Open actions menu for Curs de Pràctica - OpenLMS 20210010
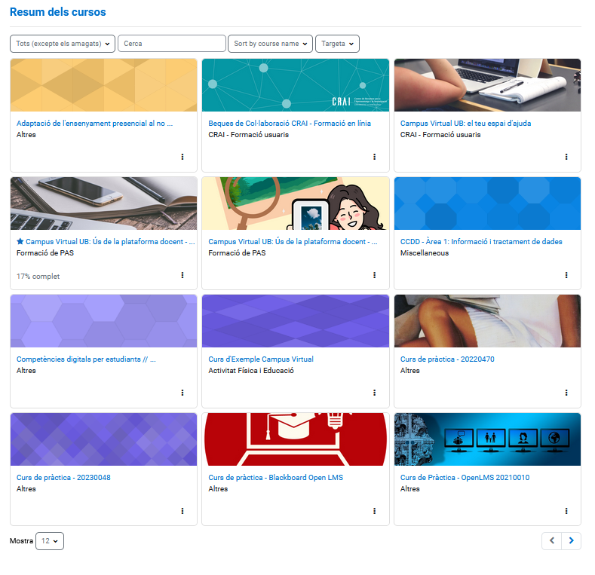 click(x=566, y=511)
